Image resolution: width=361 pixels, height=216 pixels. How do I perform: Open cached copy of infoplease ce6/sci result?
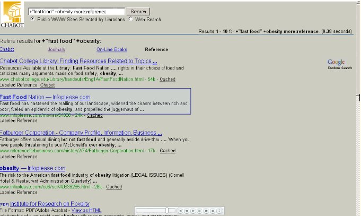pyautogui.click(x=114, y=187)
